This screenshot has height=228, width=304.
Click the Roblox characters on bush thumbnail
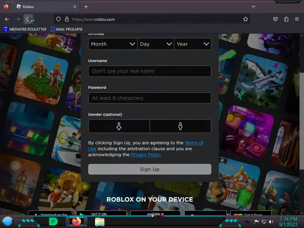click(x=41, y=77)
